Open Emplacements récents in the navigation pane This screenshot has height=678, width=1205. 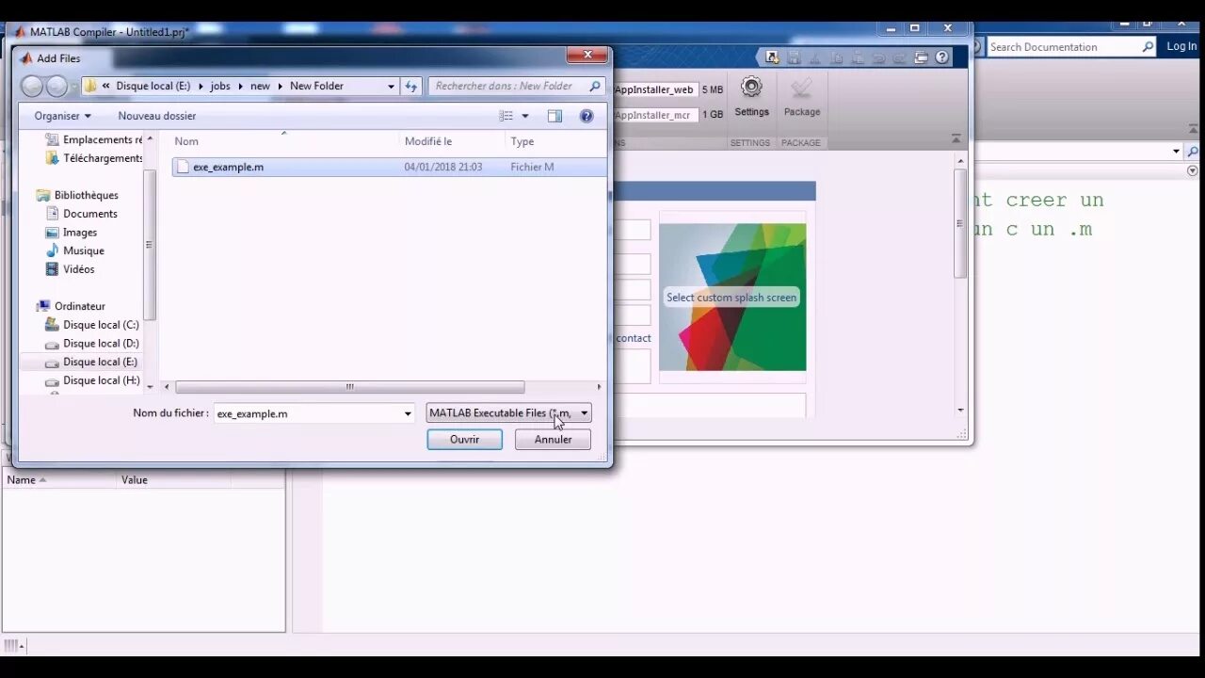(x=94, y=139)
